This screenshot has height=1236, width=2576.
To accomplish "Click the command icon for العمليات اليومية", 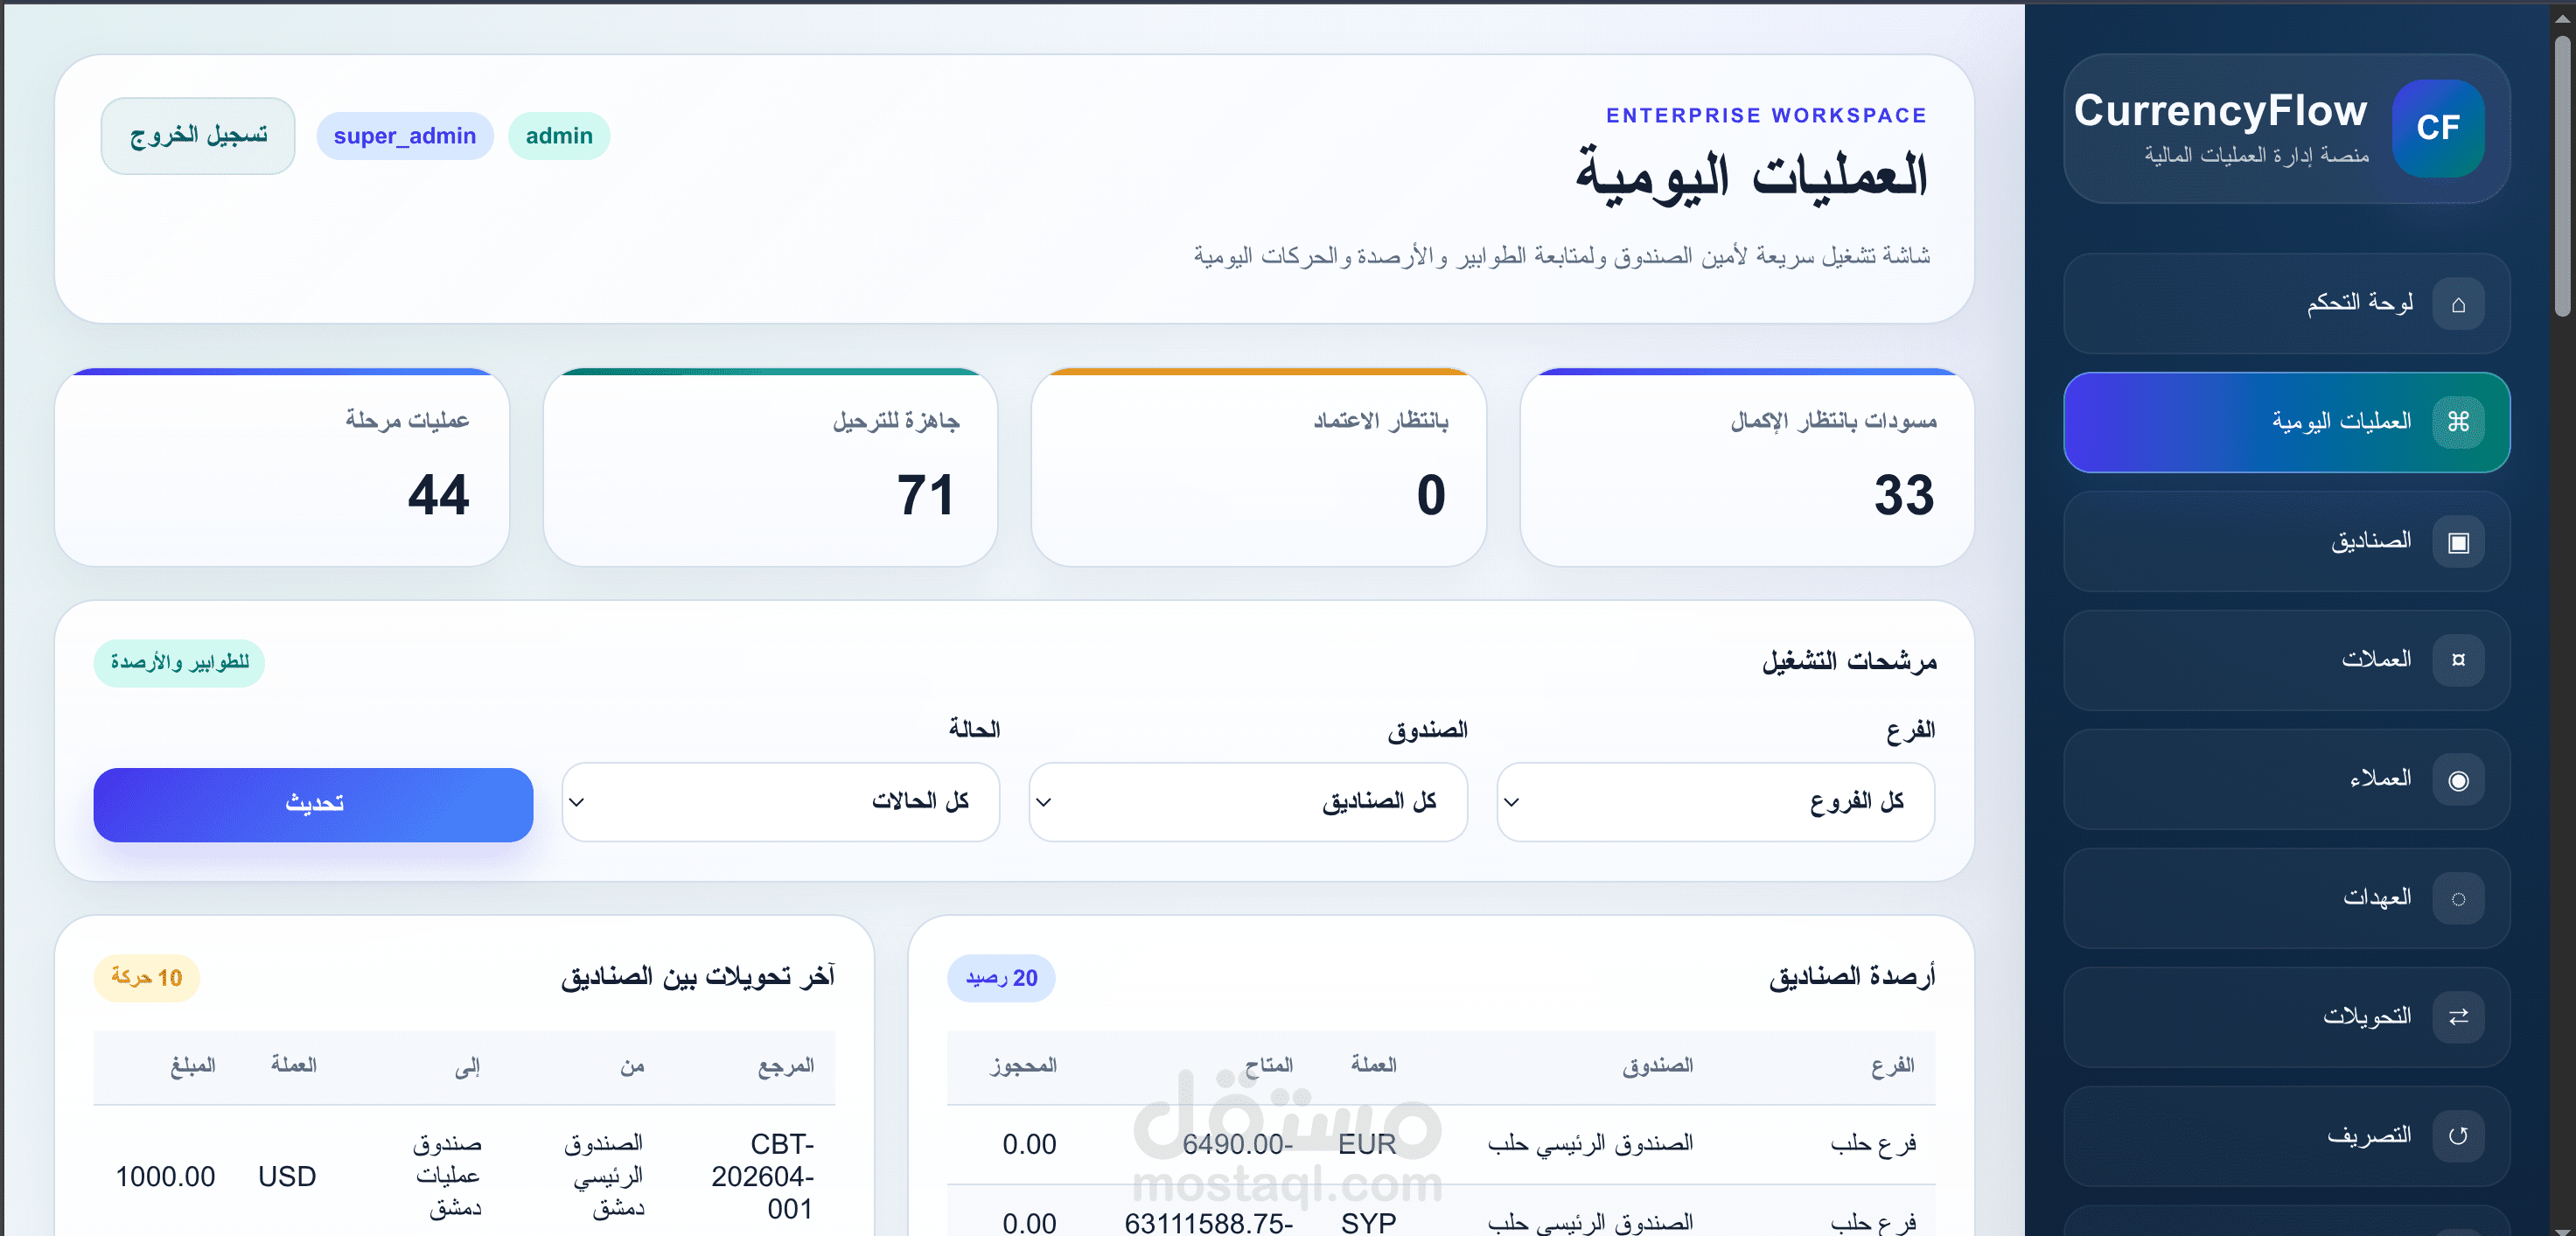I will 2457,422.
